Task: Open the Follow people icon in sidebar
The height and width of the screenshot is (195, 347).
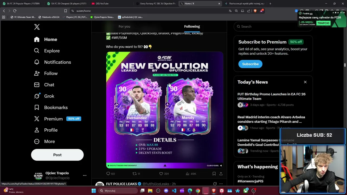Action: tap(37, 73)
